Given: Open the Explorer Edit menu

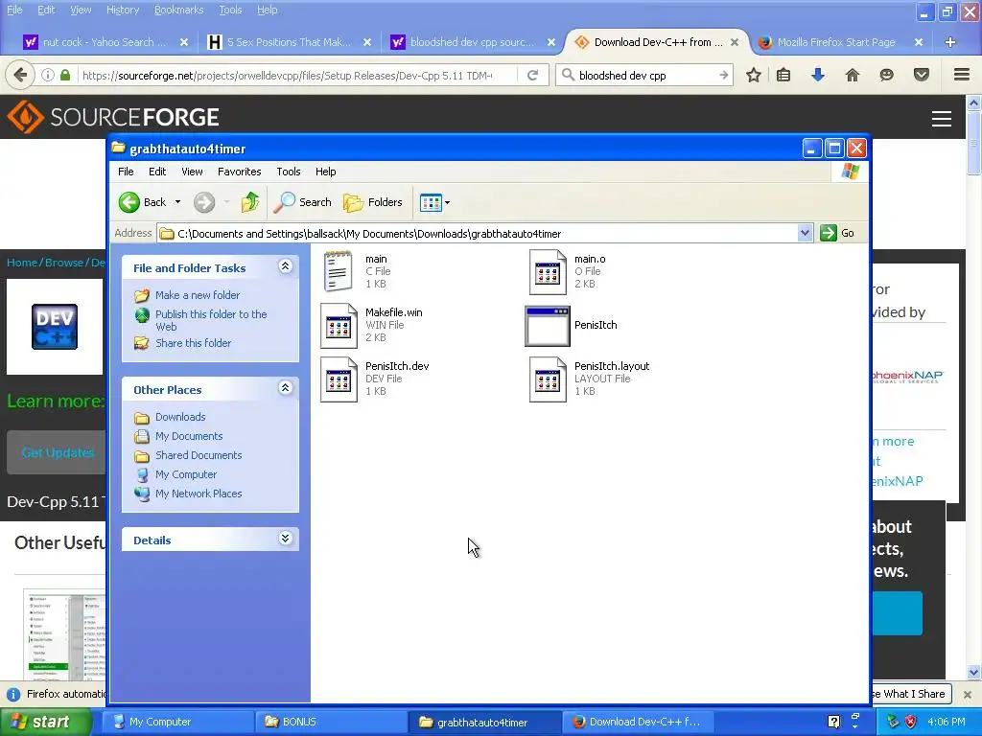Looking at the screenshot, I should [157, 172].
